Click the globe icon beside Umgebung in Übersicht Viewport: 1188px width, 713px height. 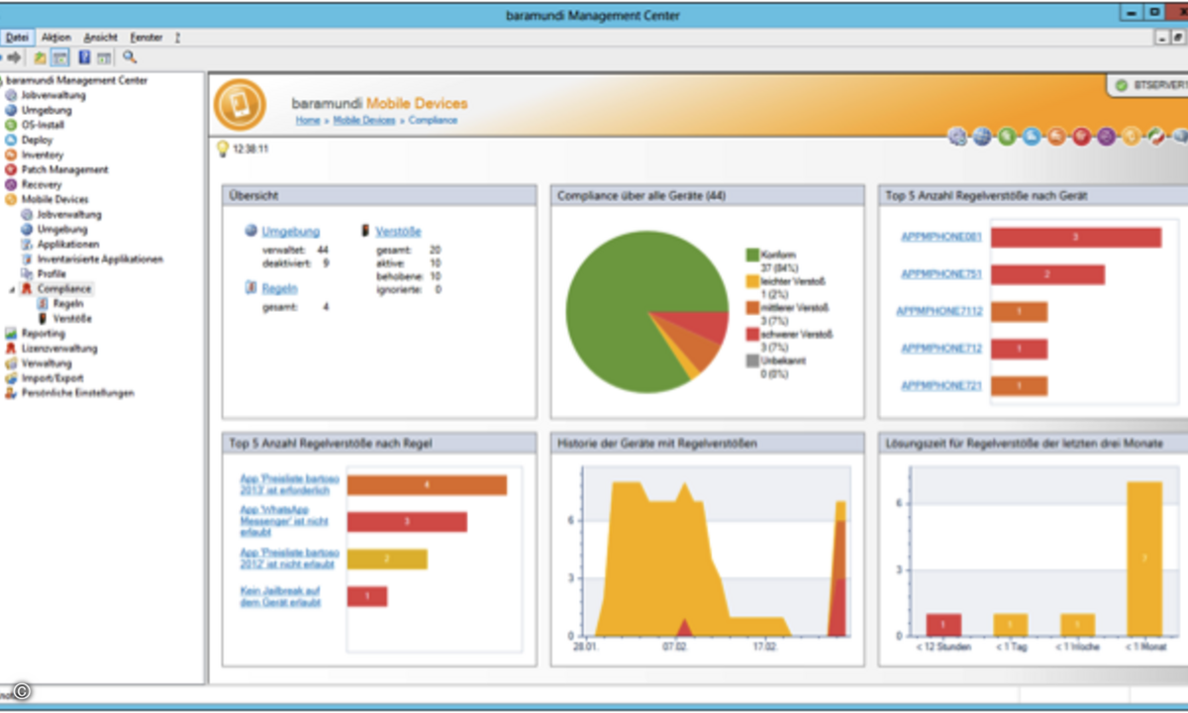click(251, 231)
